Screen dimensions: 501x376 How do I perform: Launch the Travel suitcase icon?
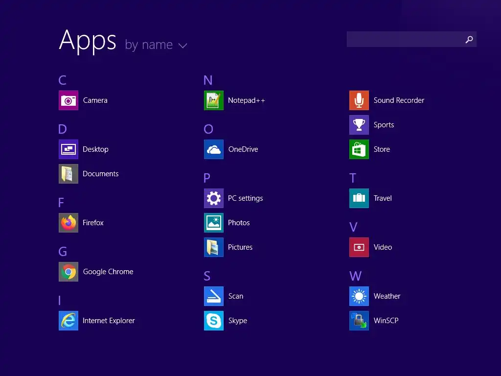tap(359, 198)
